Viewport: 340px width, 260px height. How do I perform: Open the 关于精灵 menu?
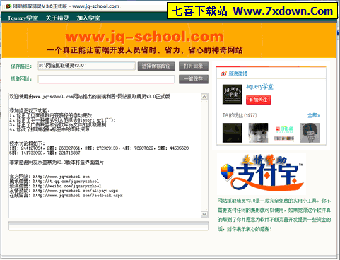click(57, 18)
